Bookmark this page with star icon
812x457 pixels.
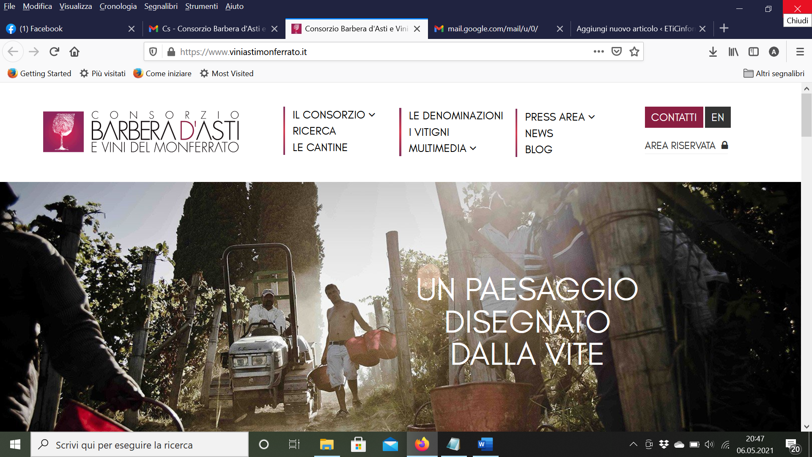(634, 52)
